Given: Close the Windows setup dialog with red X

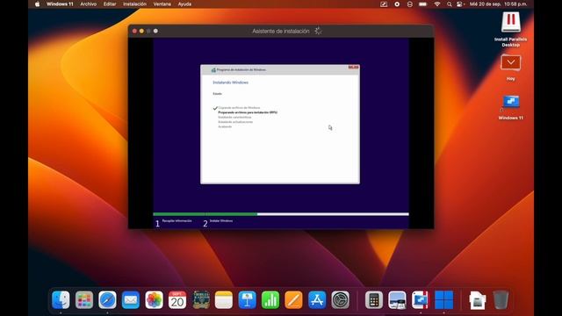Looking at the screenshot, I should point(353,68).
